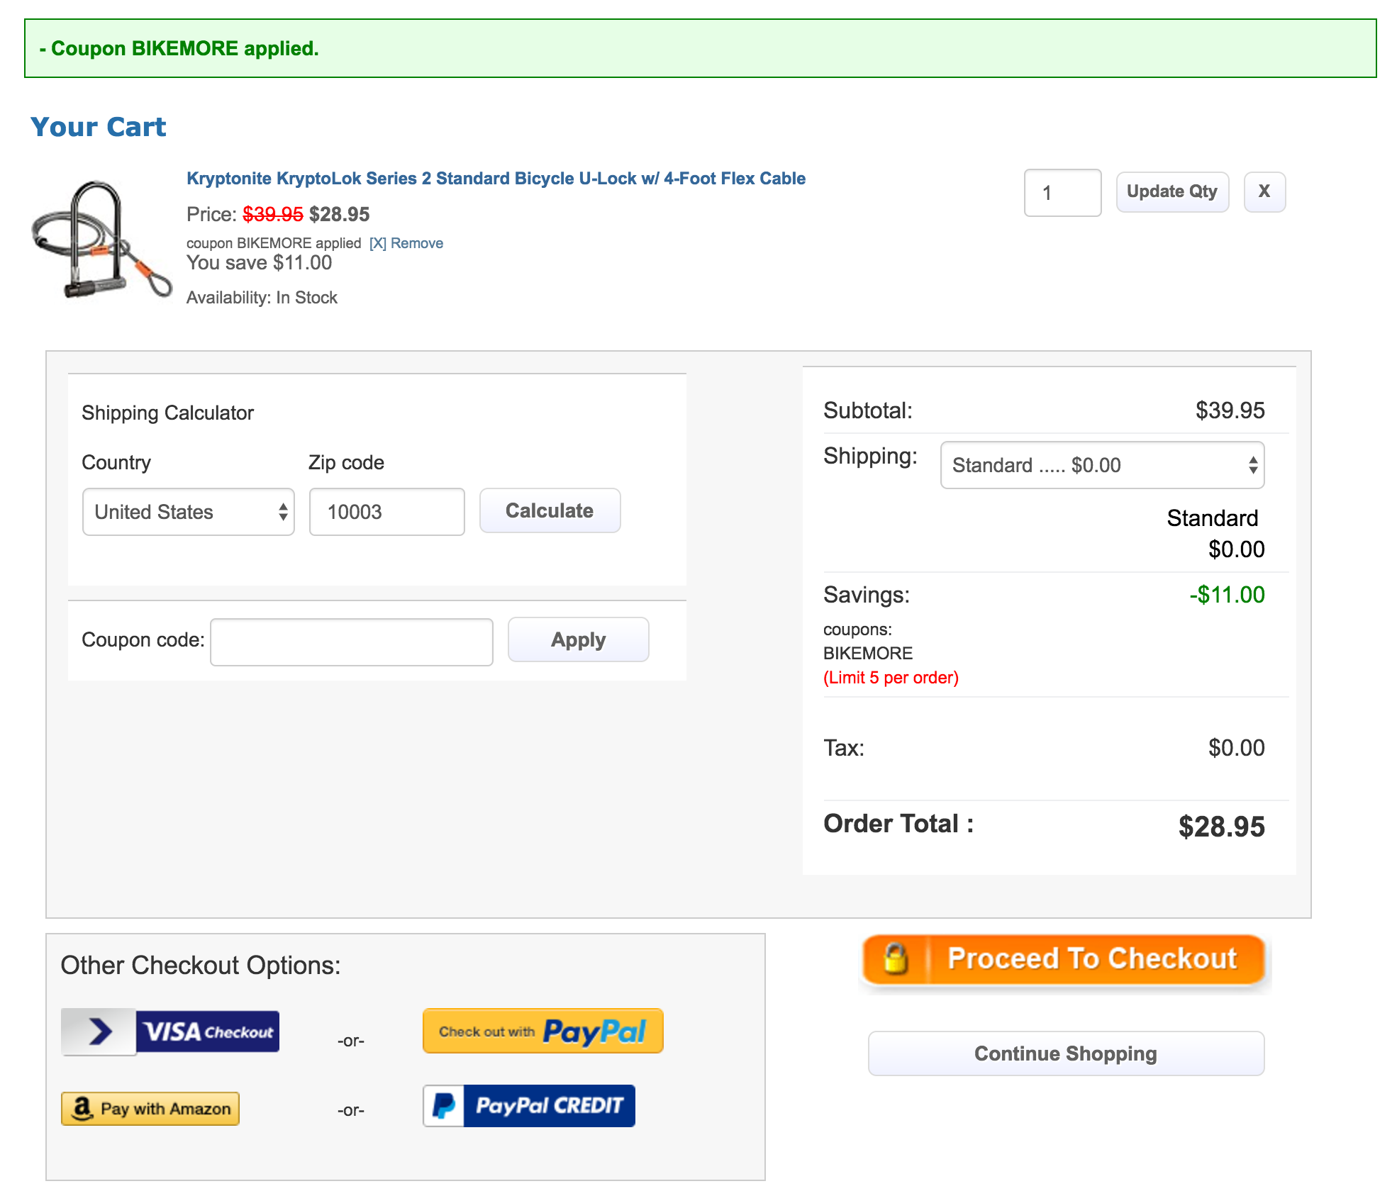Screen dimensions: 1397x1191
Task: Click into the Coupon code text box
Action: [352, 642]
